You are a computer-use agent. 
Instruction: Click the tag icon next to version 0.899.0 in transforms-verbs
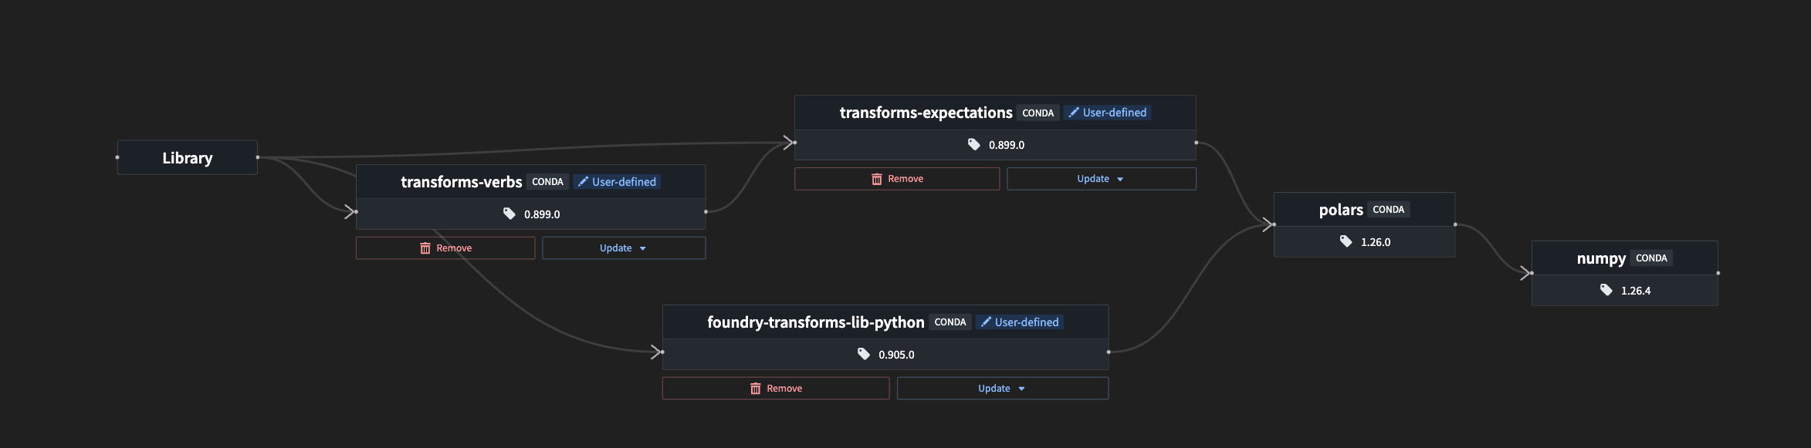pyautogui.click(x=508, y=214)
